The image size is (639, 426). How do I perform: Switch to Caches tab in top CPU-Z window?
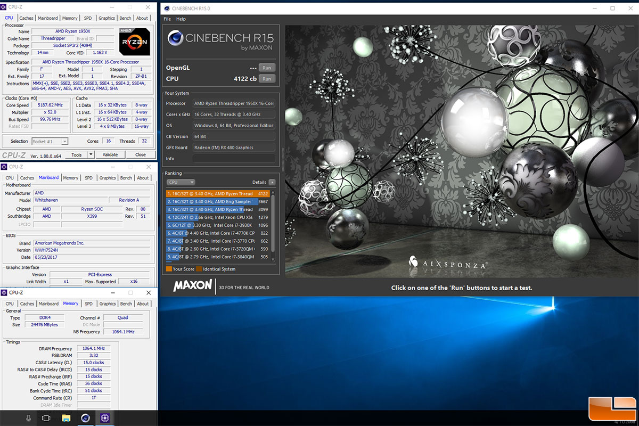27,18
